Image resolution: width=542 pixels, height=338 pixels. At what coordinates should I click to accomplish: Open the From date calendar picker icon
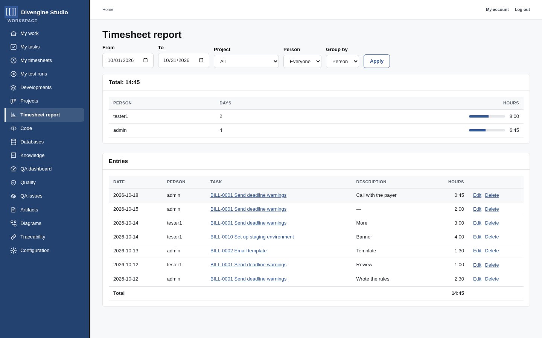[x=146, y=60]
